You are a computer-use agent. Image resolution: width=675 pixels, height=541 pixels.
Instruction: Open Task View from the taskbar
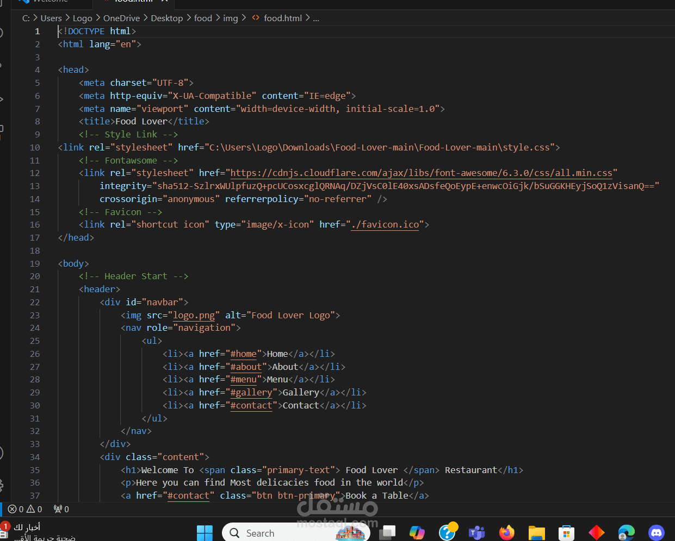[387, 533]
